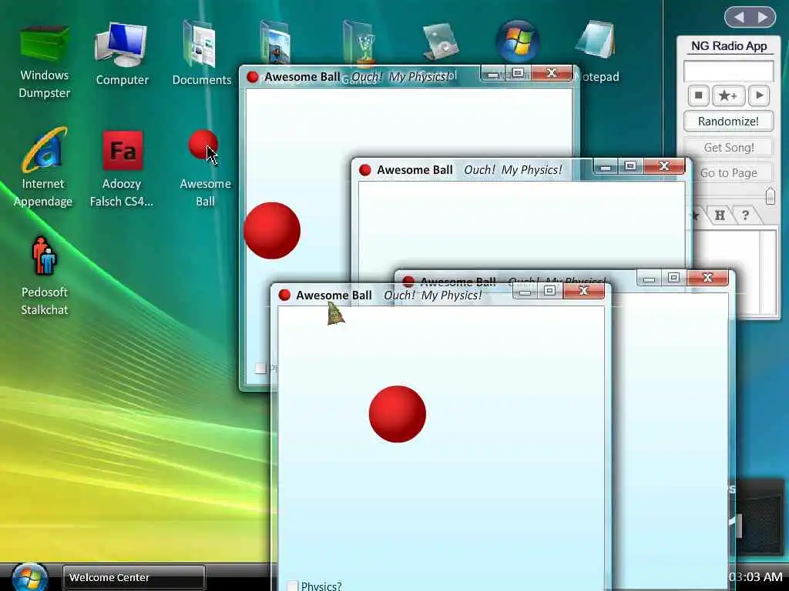Click the left arrow above NG Radio App
Screen dimensions: 789x591
tap(739, 18)
